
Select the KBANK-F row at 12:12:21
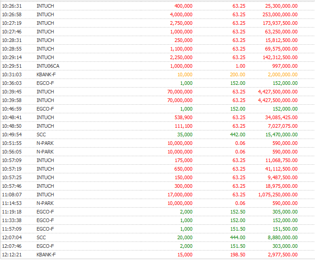click(x=157, y=255)
